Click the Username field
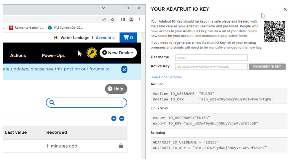Image resolution: width=298 pixels, height=162 pixels. click(211, 58)
